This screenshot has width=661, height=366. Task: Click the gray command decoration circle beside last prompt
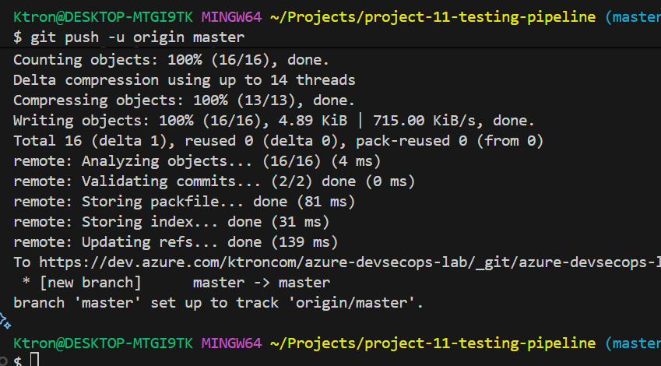coord(4,361)
